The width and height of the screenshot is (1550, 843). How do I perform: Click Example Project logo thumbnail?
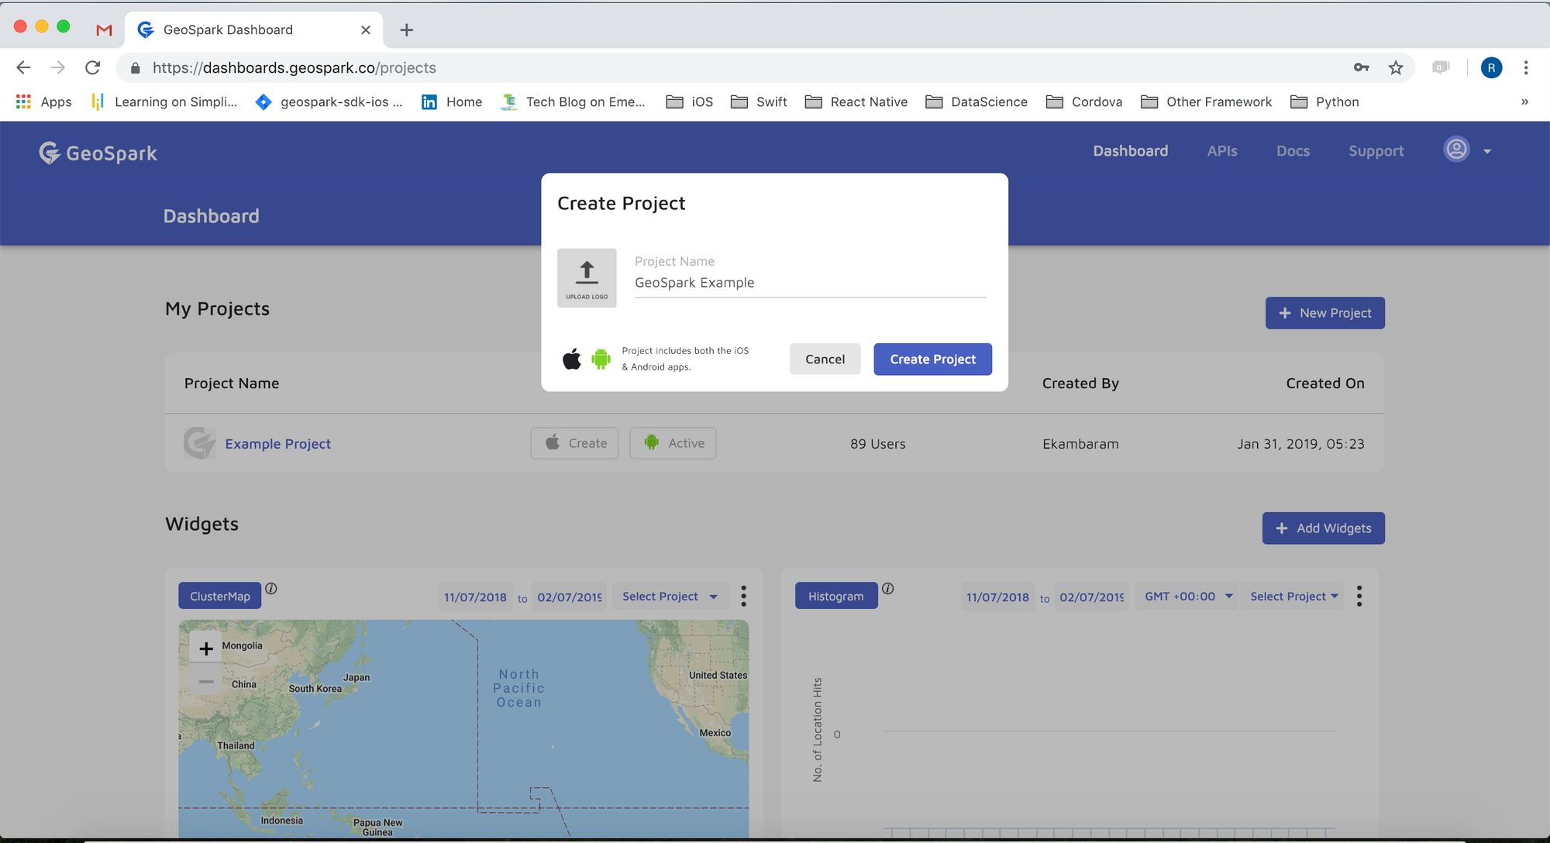click(200, 443)
